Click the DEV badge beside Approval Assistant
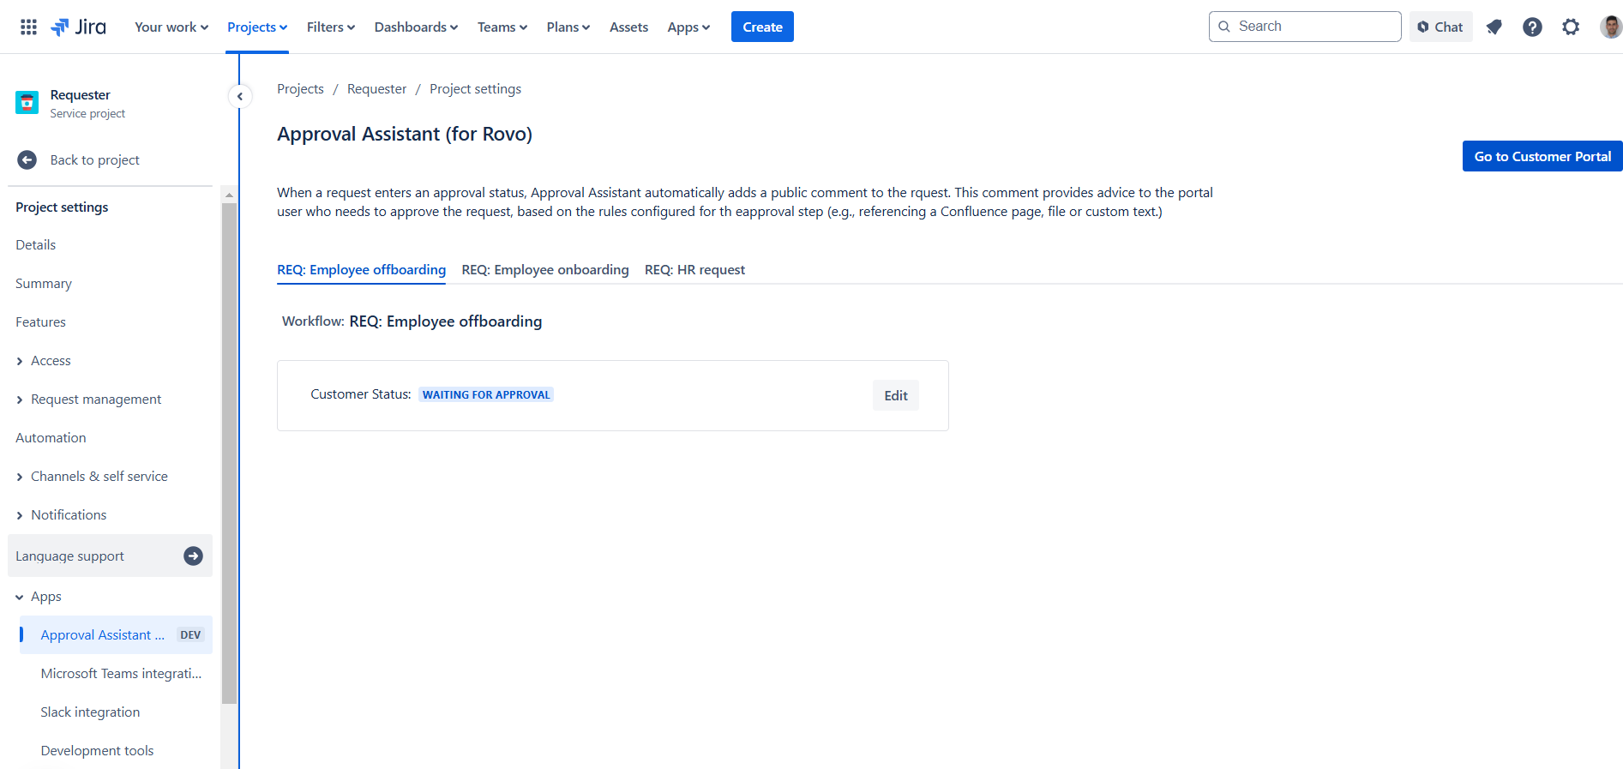 click(190, 634)
